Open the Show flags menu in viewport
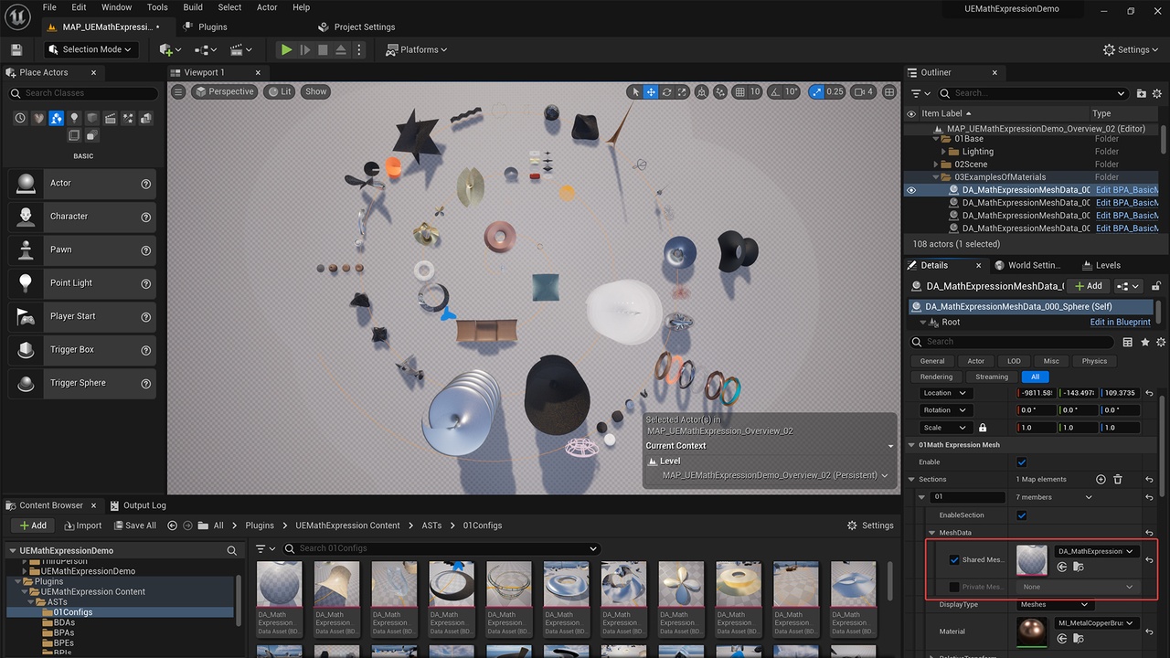Screen dimensions: 1170x658 (x=315, y=91)
